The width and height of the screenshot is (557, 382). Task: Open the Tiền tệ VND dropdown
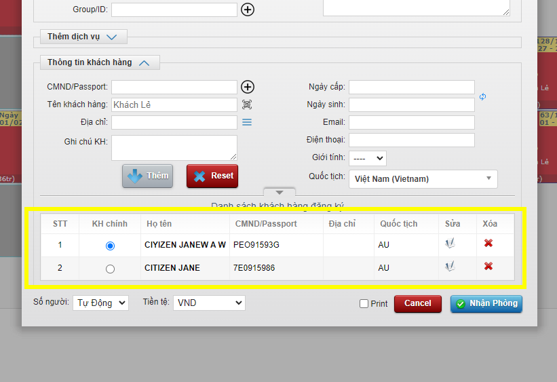tap(209, 303)
